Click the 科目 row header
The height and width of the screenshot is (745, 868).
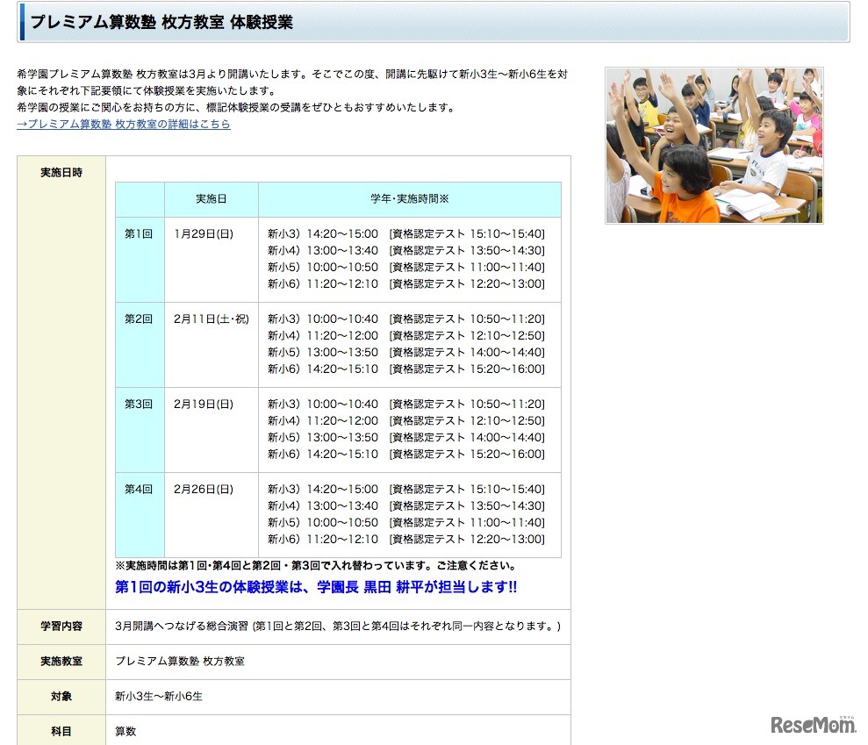point(60,732)
